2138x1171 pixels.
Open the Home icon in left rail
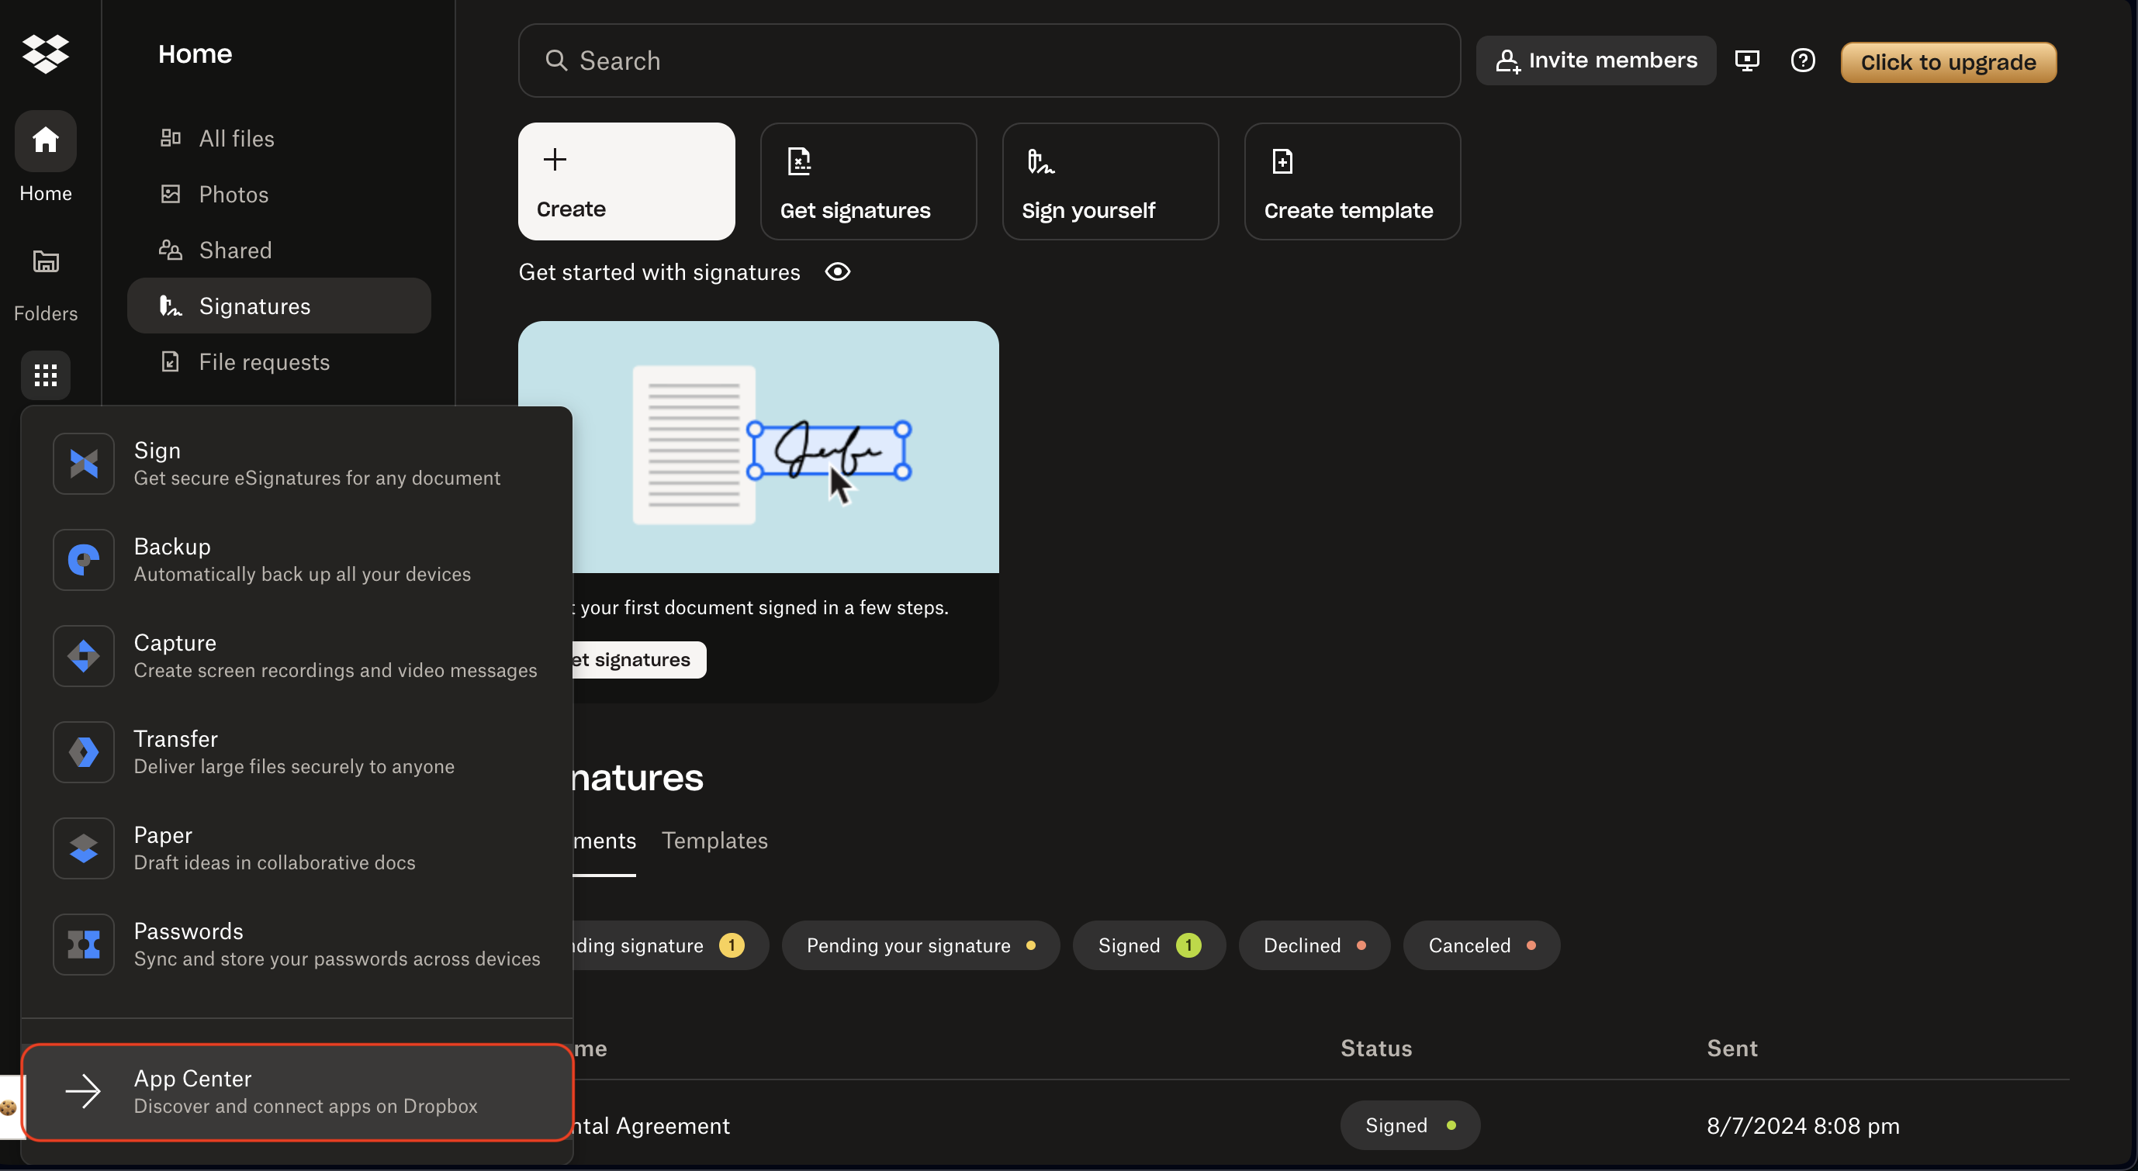[x=46, y=140]
